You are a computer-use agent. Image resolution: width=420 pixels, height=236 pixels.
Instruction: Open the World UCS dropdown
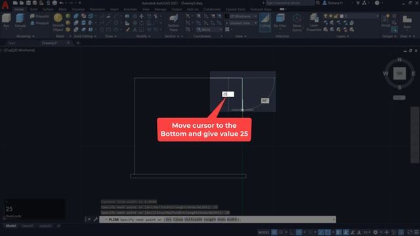(x=209, y=29)
